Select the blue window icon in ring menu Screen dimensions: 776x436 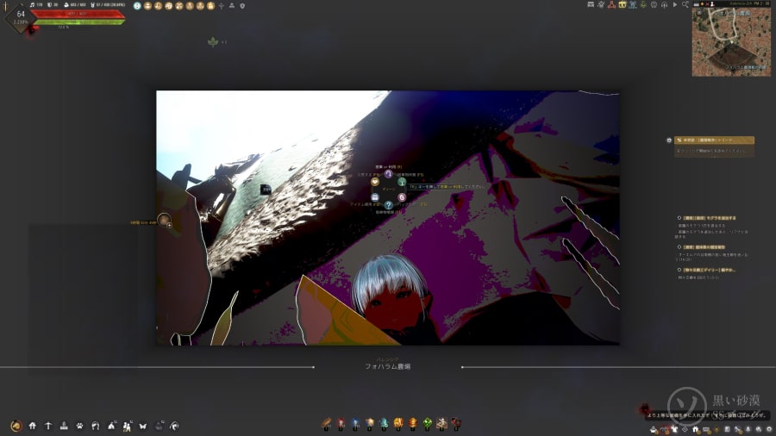375,197
